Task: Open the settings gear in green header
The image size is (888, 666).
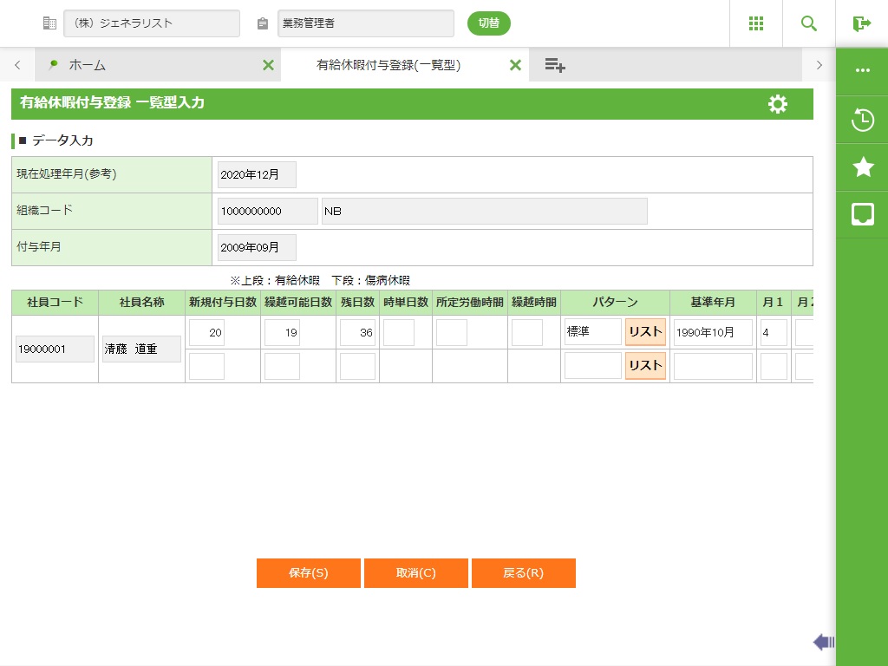Action: pyautogui.click(x=778, y=104)
